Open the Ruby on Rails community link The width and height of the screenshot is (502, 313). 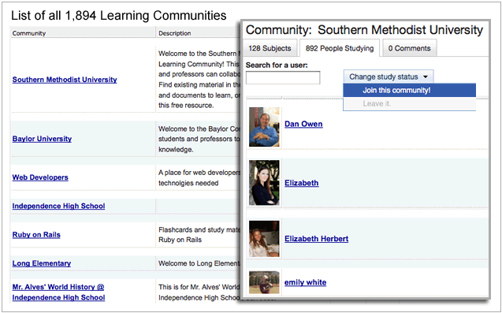pyautogui.click(x=36, y=234)
